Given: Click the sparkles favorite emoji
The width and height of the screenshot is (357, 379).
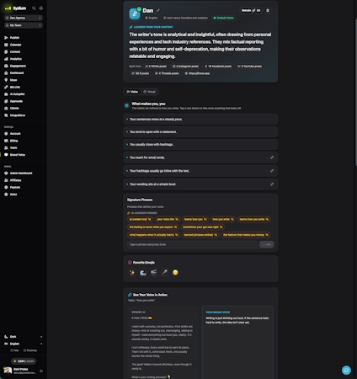Looking at the screenshot, I should (x=132, y=272).
